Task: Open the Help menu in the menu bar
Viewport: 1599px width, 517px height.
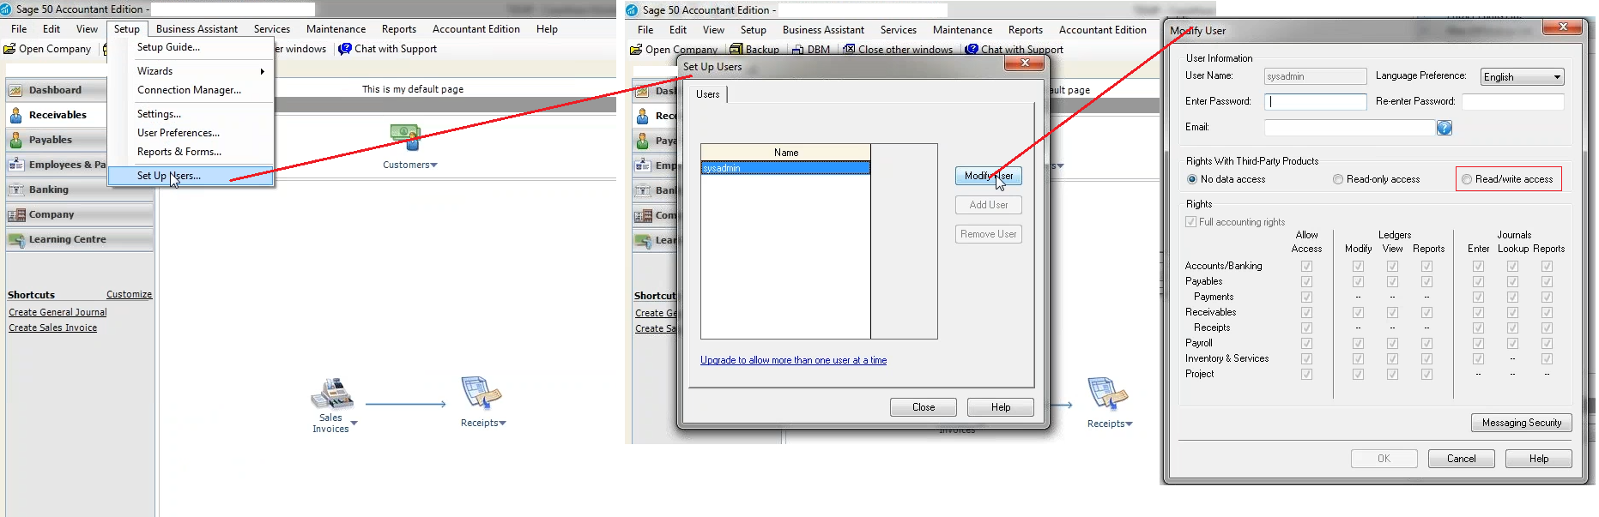Action: (547, 29)
